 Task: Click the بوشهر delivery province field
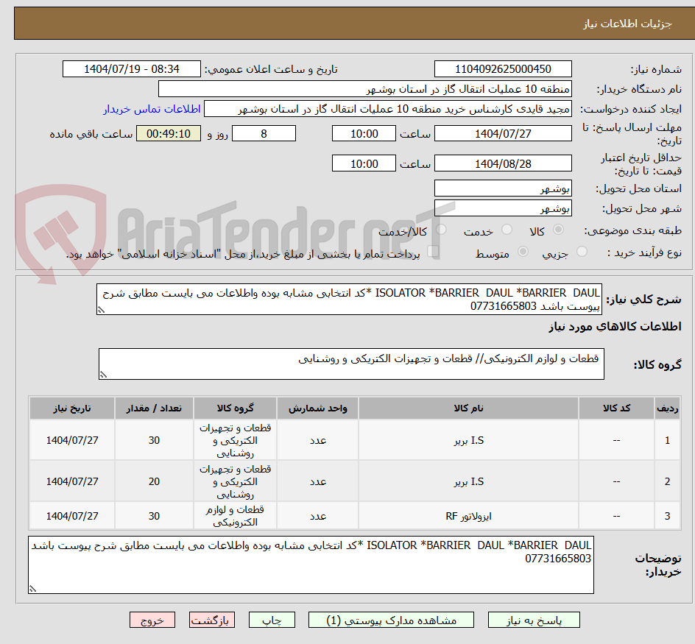coord(503,188)
